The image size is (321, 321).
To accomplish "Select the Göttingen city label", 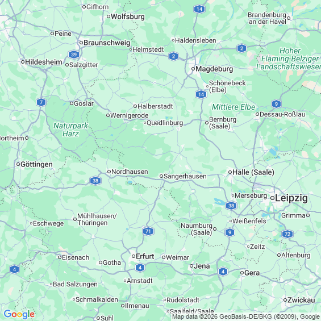I will click(36, 164).
